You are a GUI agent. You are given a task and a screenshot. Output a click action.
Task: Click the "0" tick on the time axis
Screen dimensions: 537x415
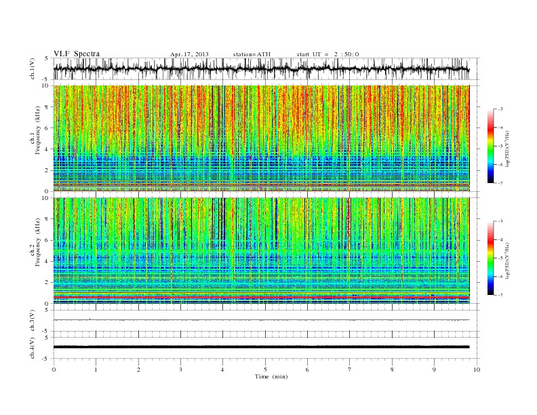pyautogui.click(x=54, y=370)
